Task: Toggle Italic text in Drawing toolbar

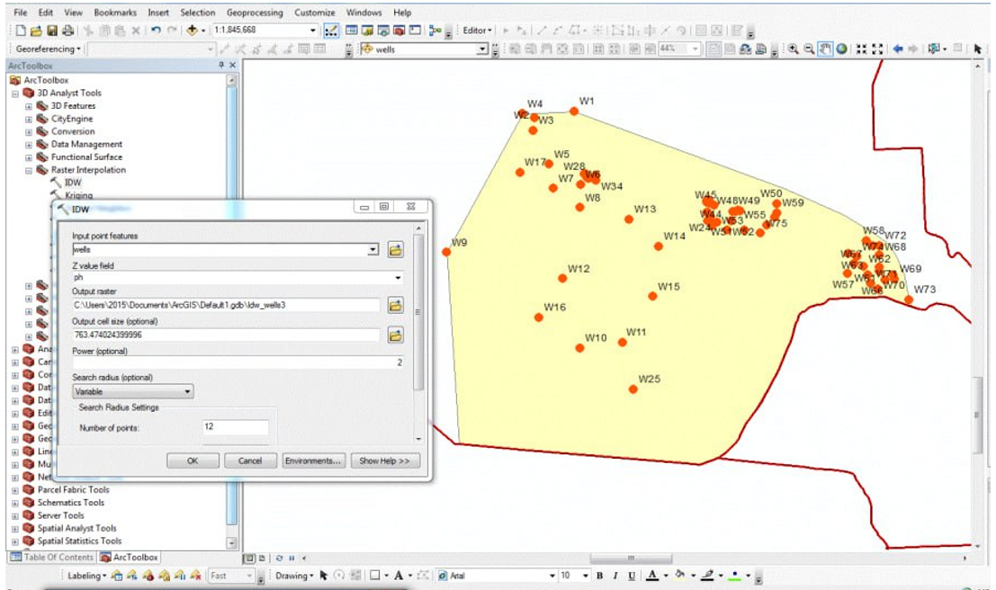Action: click(x=615, y=576)
